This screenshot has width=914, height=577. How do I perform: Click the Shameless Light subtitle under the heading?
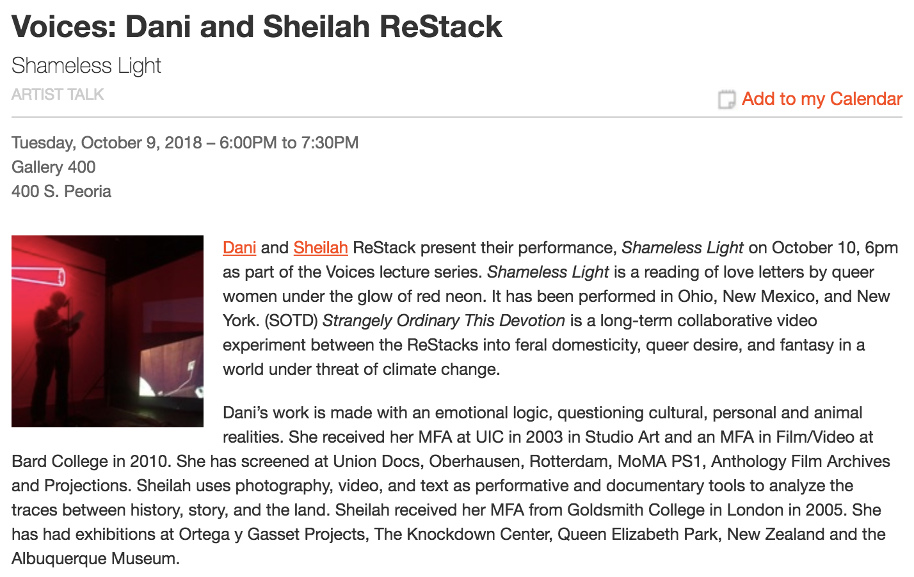pos(86,65)
